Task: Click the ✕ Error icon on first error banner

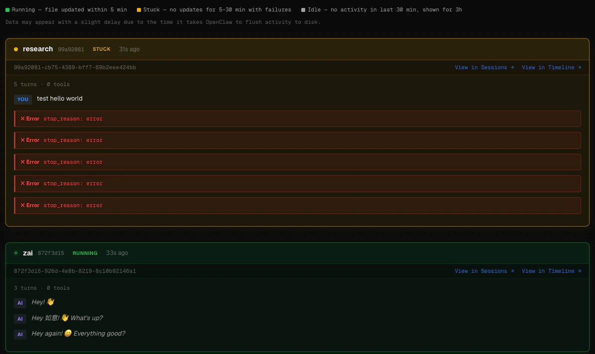Action: [x=22, y=118]
